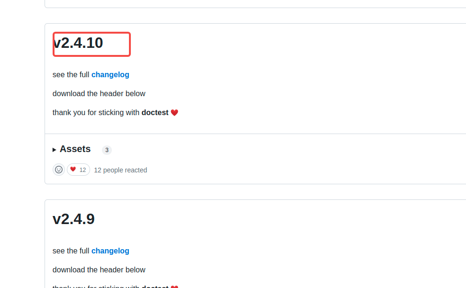Viewport: 466px width, 288px height.
Task: Click "download the header below" in v2.4.10
Action: (x=99, y=93)
